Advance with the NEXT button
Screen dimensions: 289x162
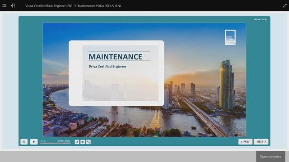(261, 142)
